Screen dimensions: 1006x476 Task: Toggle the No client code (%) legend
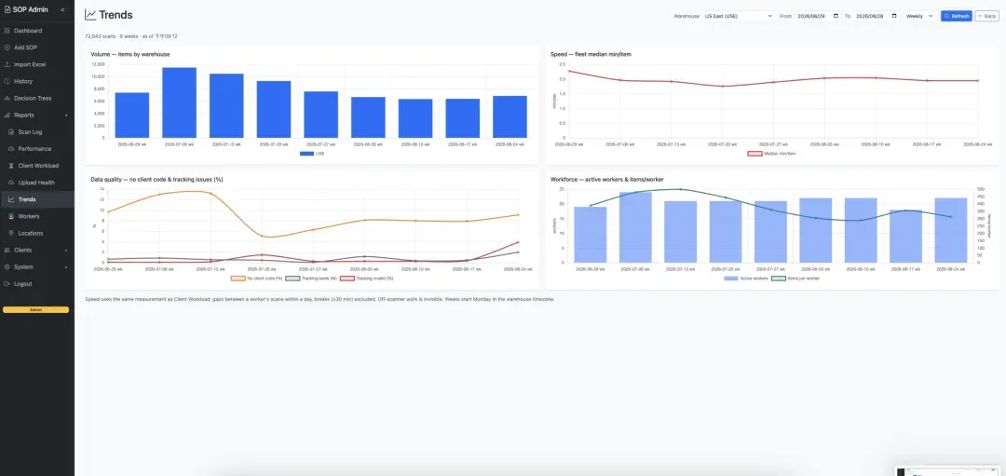click(257, 279)
